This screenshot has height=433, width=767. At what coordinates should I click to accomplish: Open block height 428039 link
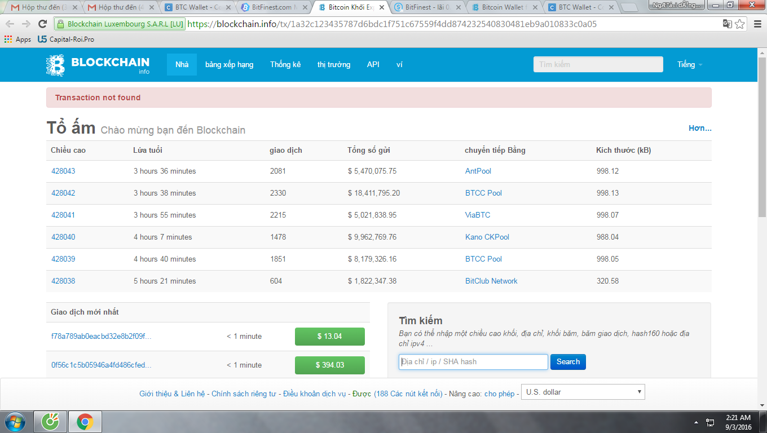pos(63,259)
